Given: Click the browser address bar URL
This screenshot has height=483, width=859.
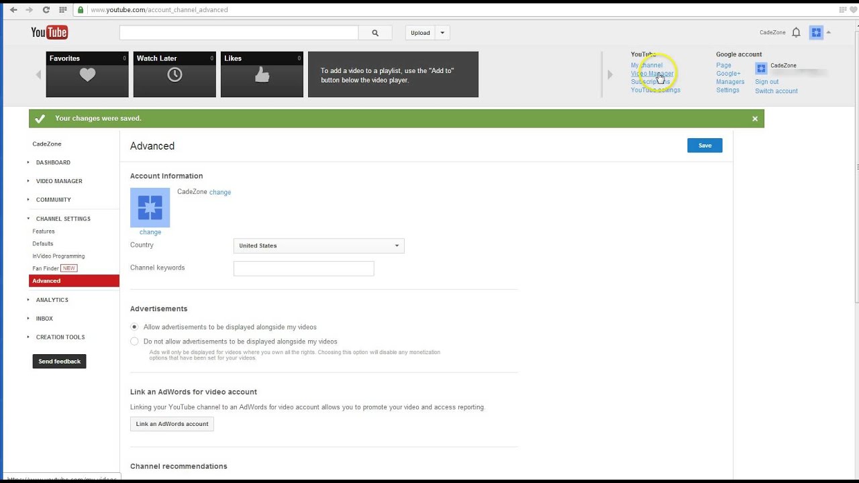Looking at the screenshot, I should point(159,10).
